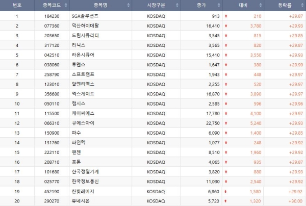Sort by 종목코드 column sort arrows
Image resolution: width=306 pixels, height=206 pixels.
[66, 5]
